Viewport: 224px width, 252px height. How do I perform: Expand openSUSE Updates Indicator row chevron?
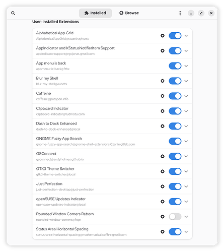pos(186,202)
